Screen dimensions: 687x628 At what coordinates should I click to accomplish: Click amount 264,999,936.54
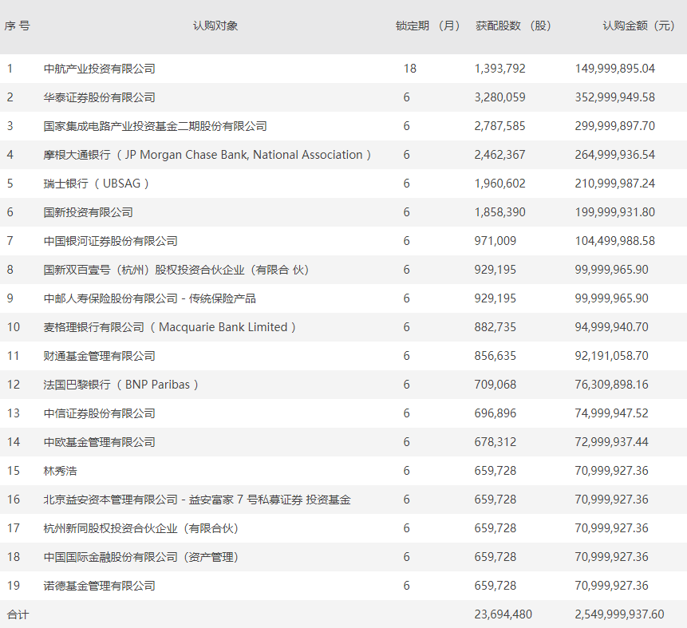[614, 155]
